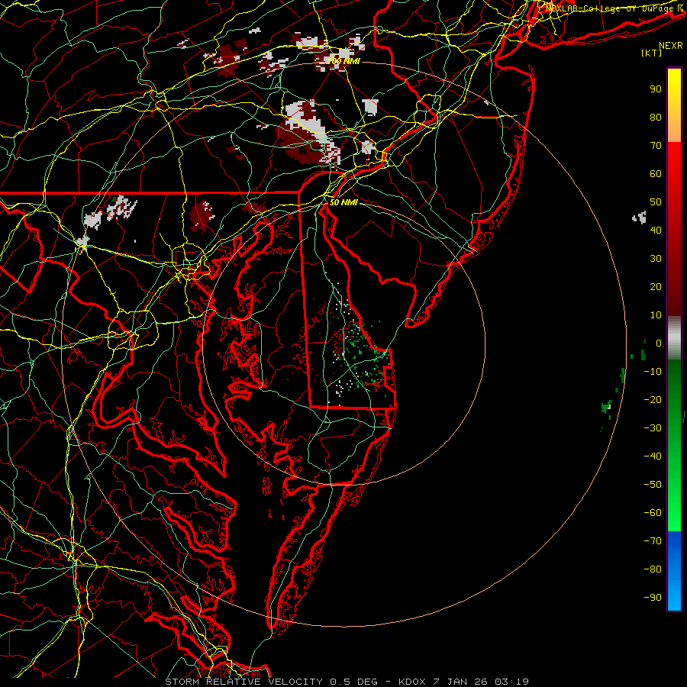Click the "-50" value on the velocity scale
This screenshot has height=687, width=687.
653,485
